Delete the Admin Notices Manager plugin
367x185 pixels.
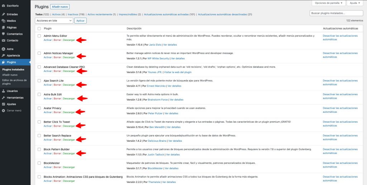point(57,57)
